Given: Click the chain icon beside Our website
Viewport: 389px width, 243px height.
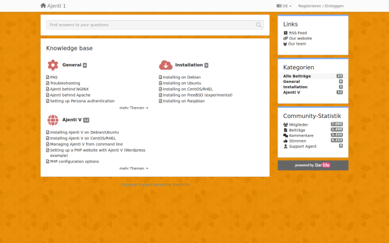Looking at the screenshot, I should [x=285, y=38].
